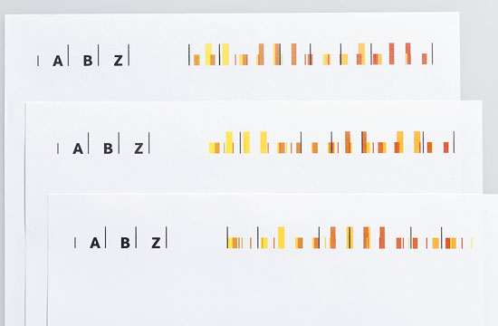The height and width of the screenshot is (326, 498).
Task: Pick the tallest yellow bar in the front sheet's pattern
Action: point(282,237)
